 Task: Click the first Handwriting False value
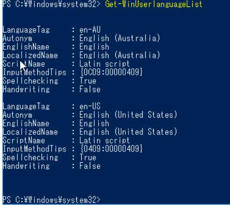click(x=90, y=89)
